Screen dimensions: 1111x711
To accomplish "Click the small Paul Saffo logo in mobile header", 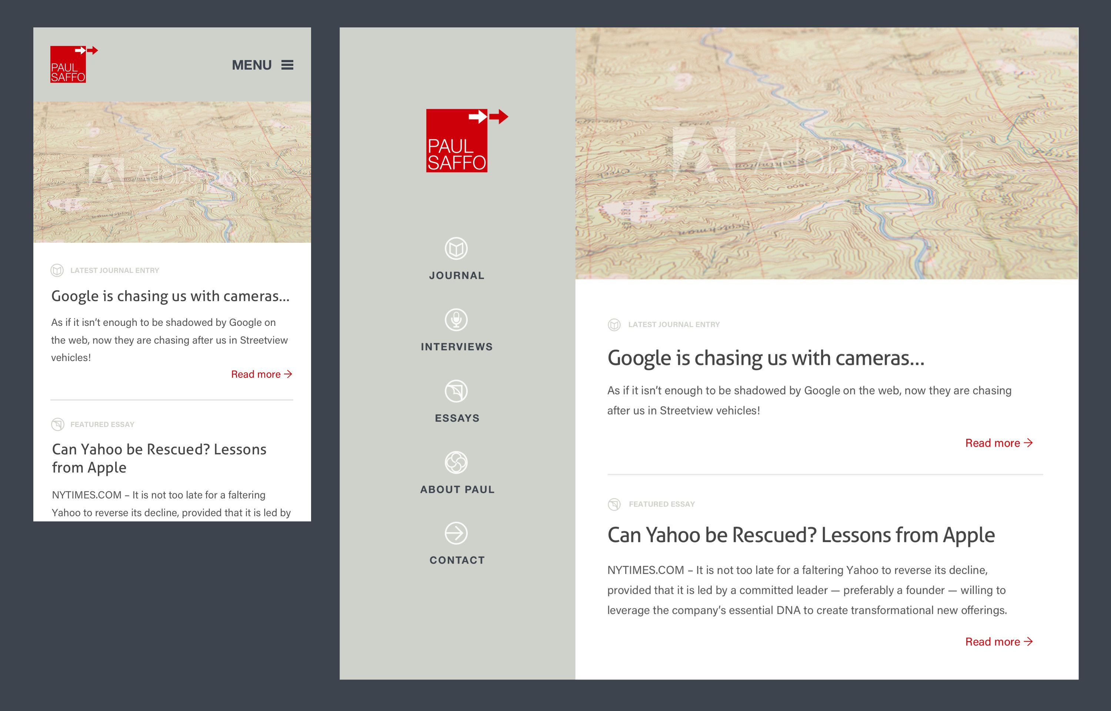I will tap(68, 65).
